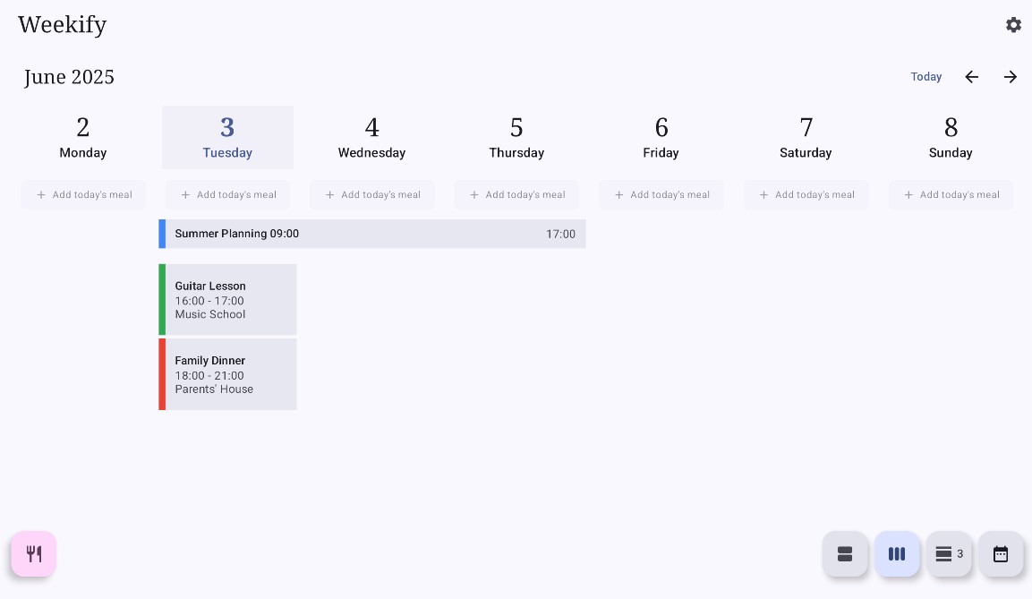The height and width of the screenshot is (599, 1032).
Task: Open meal planner via fork and knife icon
Action: click(x=34, y=553)
